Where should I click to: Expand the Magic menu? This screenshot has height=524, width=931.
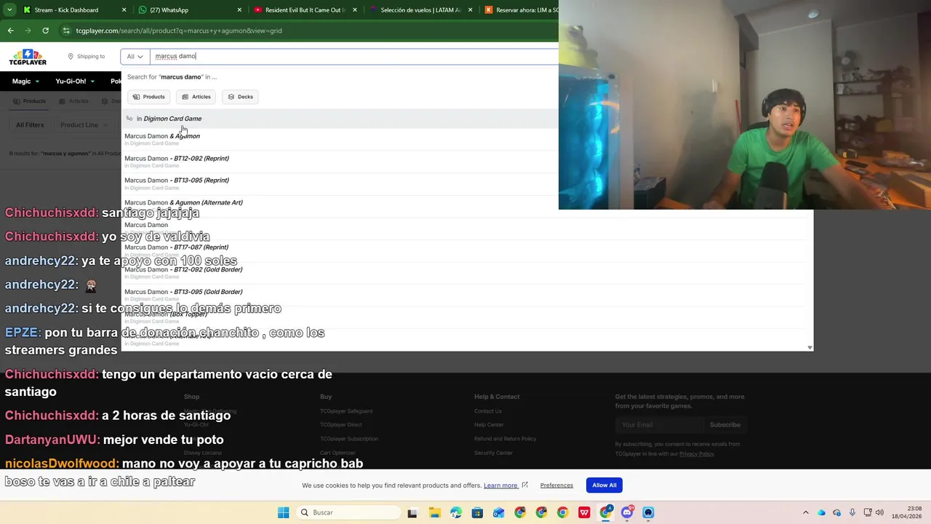25,82
